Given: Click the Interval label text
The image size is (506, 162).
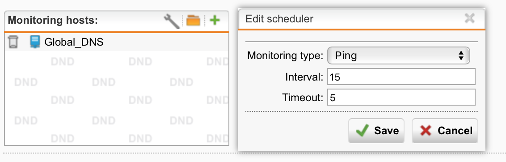Looking at the screenshot, I should coord(304,77).
